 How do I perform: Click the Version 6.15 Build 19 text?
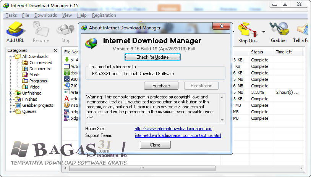point(154,49)
